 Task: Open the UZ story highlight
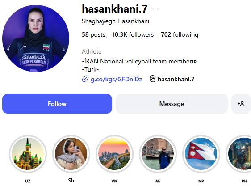(28, 154)
